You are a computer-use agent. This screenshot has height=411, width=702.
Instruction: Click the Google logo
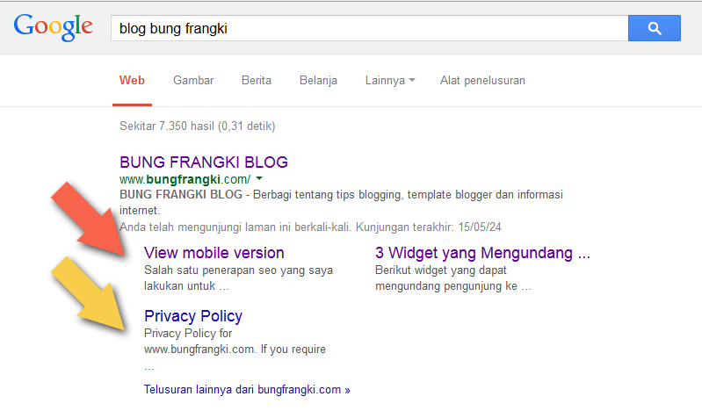coord(54,27)
